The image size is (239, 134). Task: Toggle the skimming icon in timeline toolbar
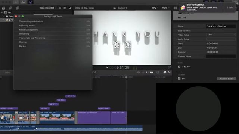pos(138,72)
